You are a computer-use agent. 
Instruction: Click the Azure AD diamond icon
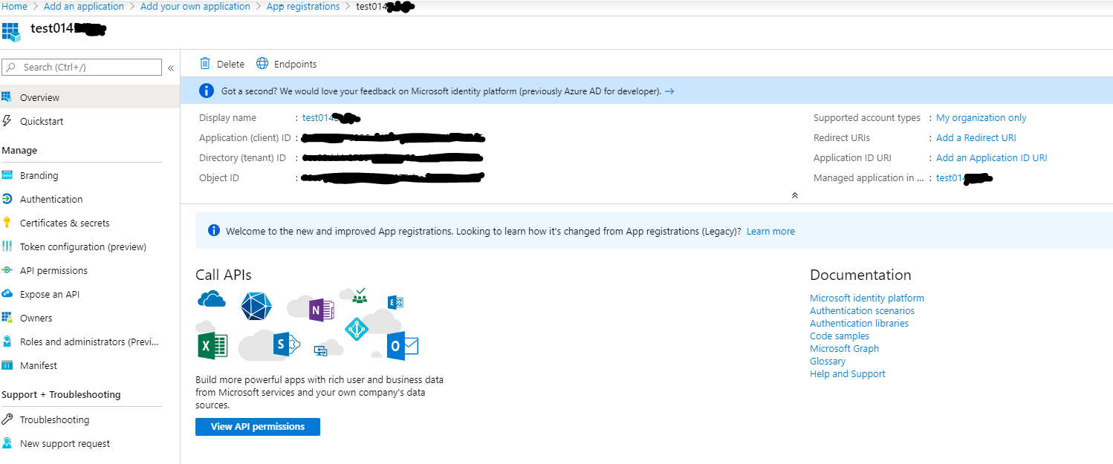tap(357, 329)
